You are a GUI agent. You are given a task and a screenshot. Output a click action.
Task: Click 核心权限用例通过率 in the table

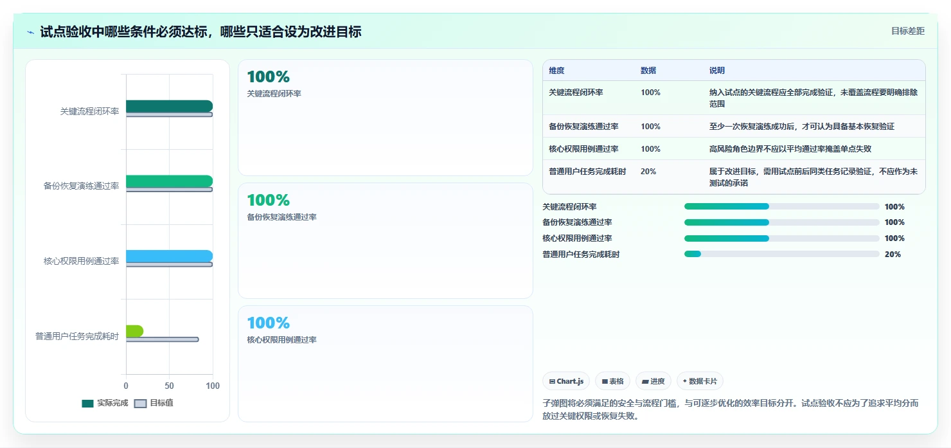[583, 149]
